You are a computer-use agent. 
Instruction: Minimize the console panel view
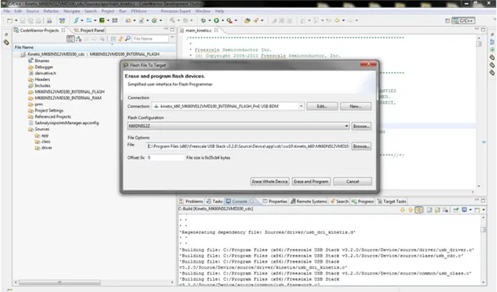(477, 201)
